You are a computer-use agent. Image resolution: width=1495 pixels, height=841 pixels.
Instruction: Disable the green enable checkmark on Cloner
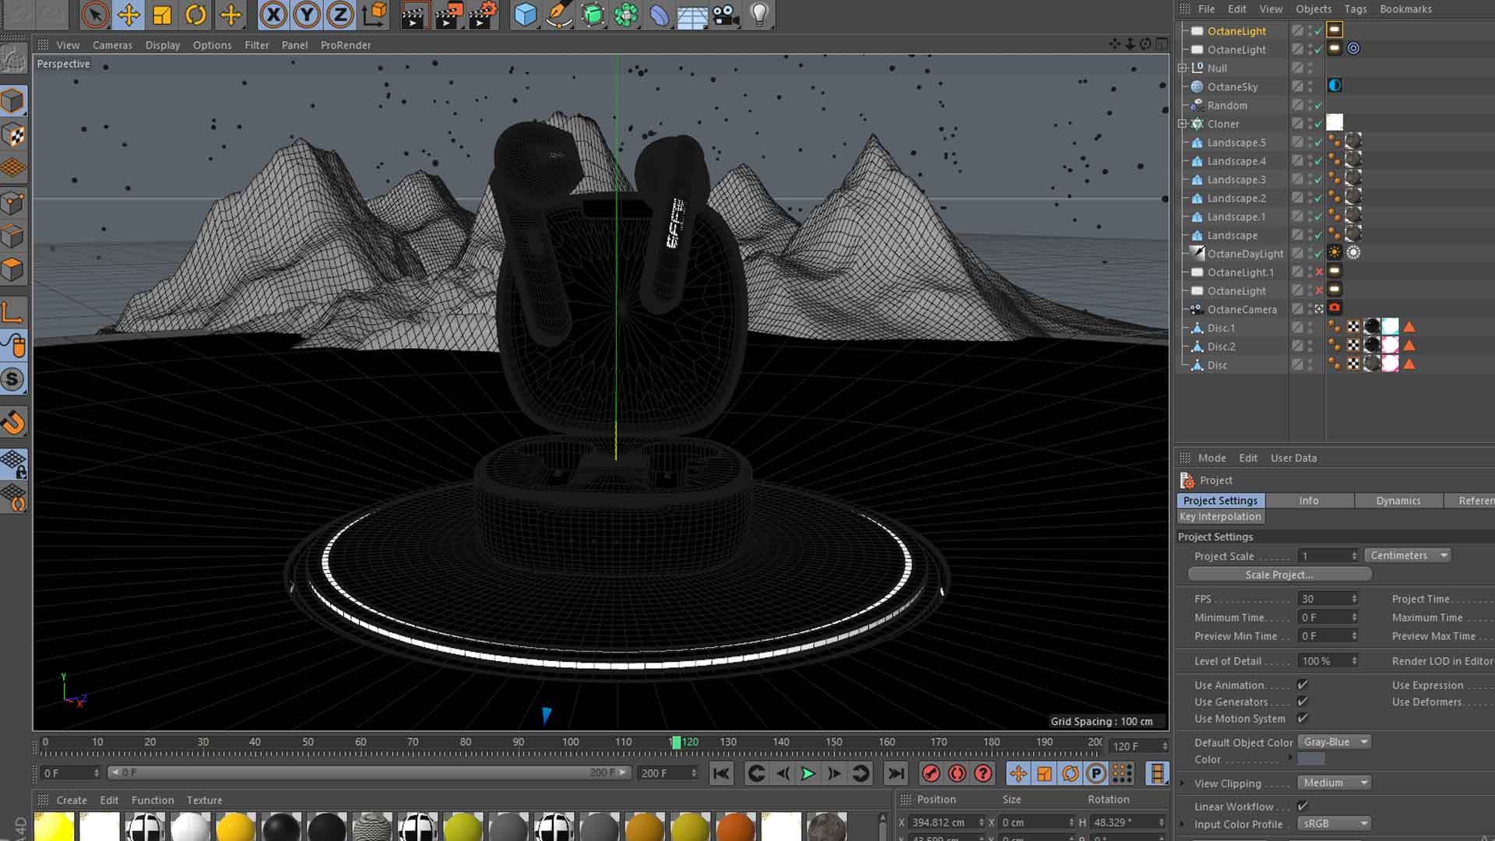[x=1319, y=124]
